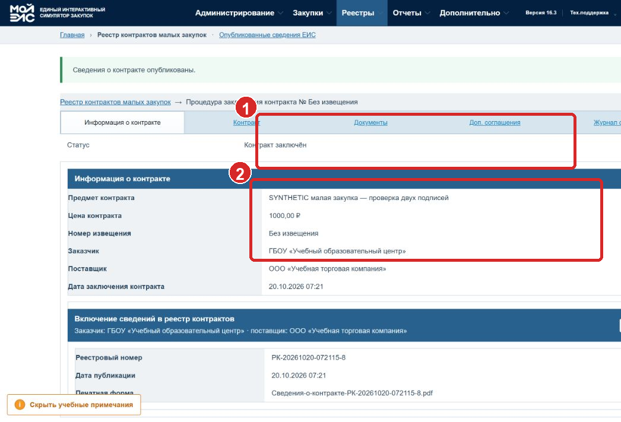The height and width of the screenshot is (422, 621).
Task: Click the Версия 16.3 label
Action: (x=541, y=12)
